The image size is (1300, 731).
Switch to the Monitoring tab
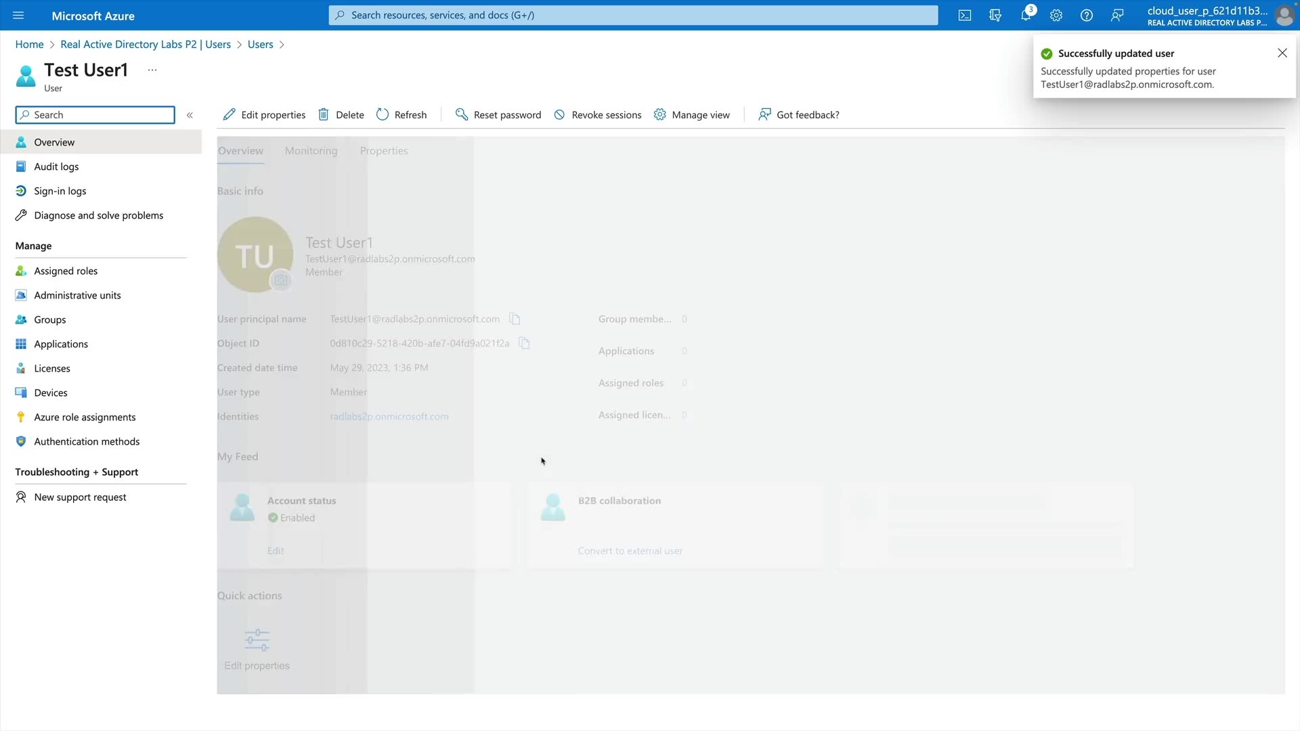pyautogui.click(x=311, y=151)
